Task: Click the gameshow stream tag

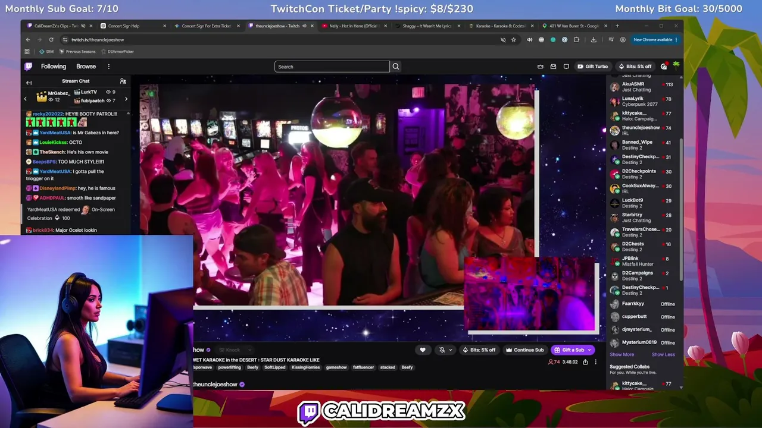Action: (x=336, y=367)
